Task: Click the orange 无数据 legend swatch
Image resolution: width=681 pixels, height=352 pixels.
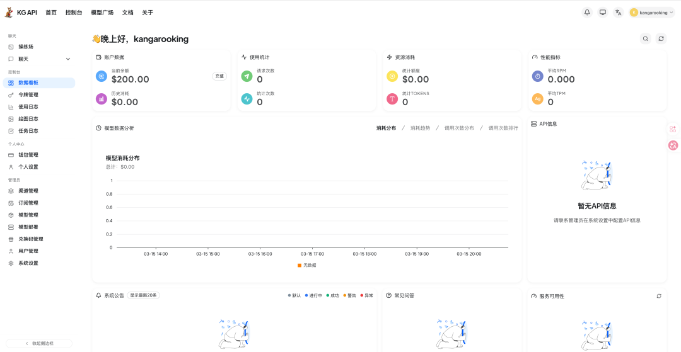Action: [x=300, y=265]
